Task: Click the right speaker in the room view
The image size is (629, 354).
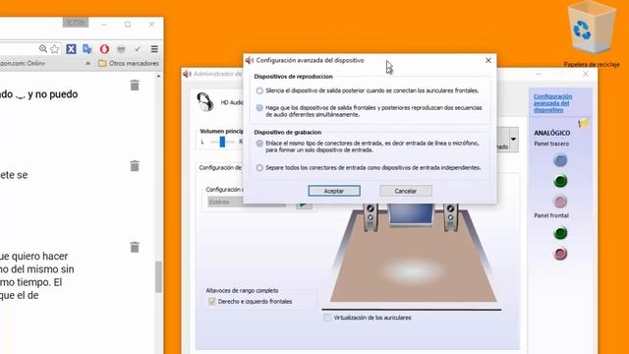Action: 451,217
